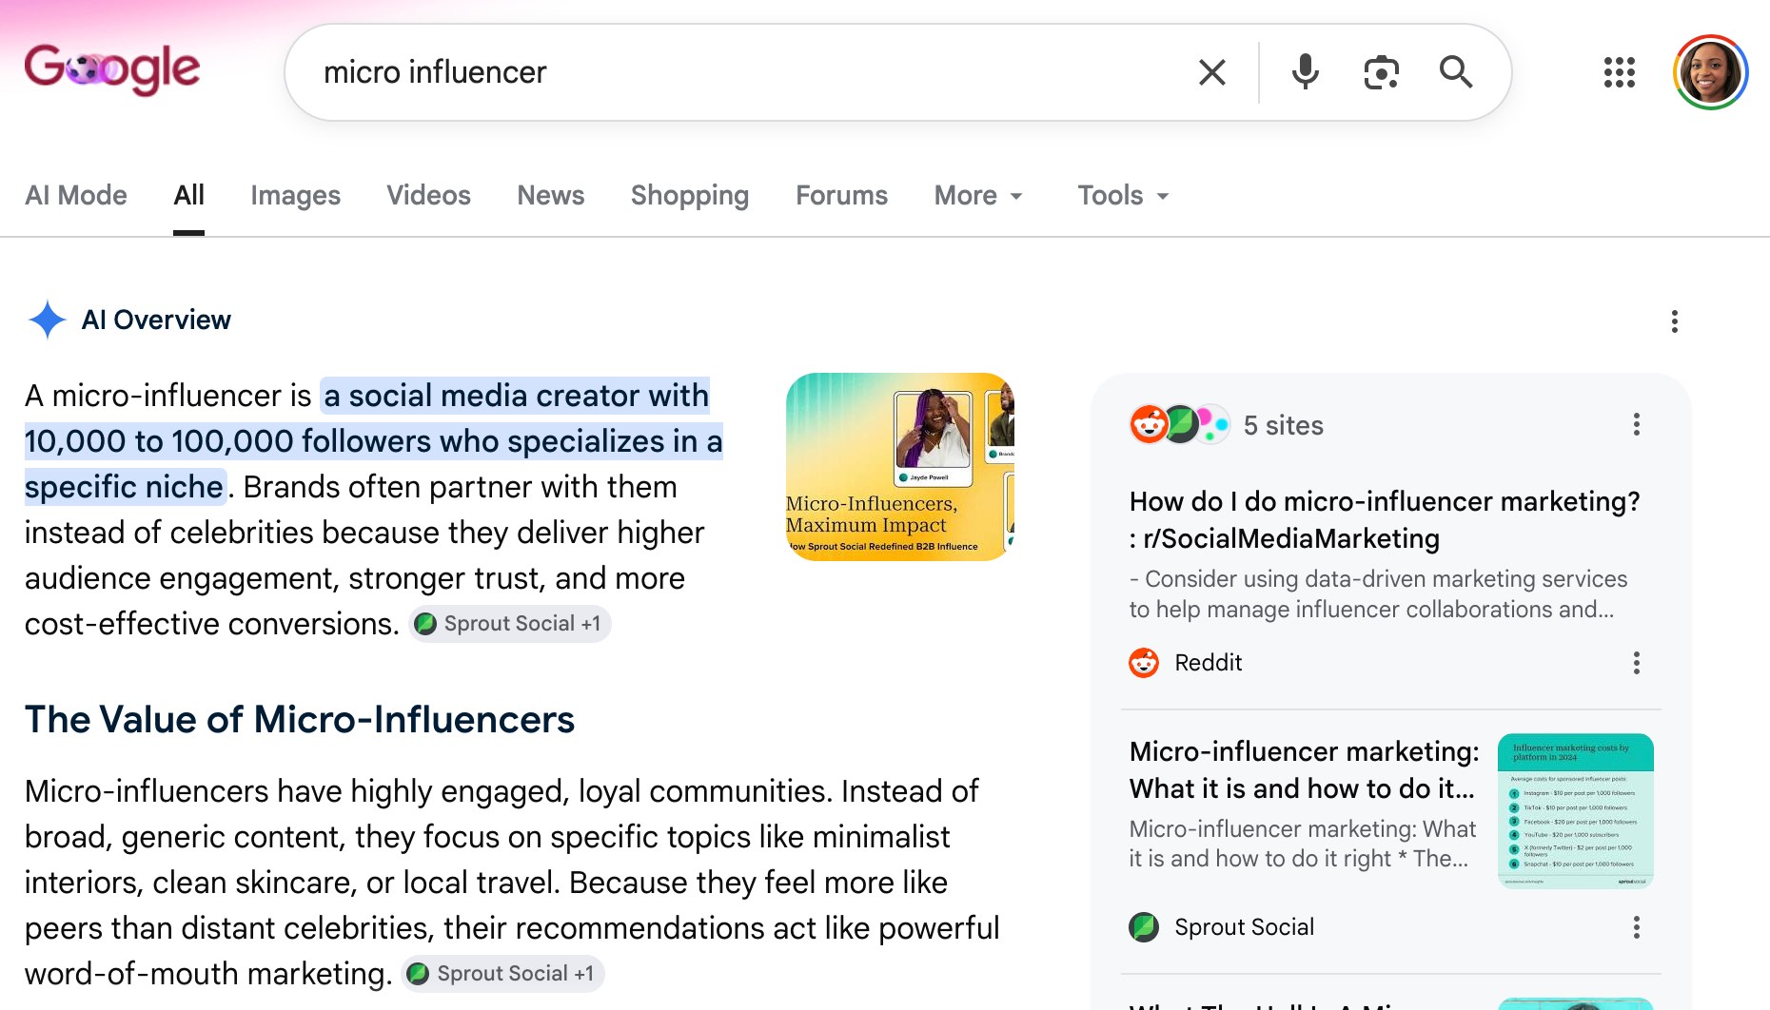Viewport: 1770px width, 1010px height.
Task: Switch to Images tab
Action: click(295, 195)
